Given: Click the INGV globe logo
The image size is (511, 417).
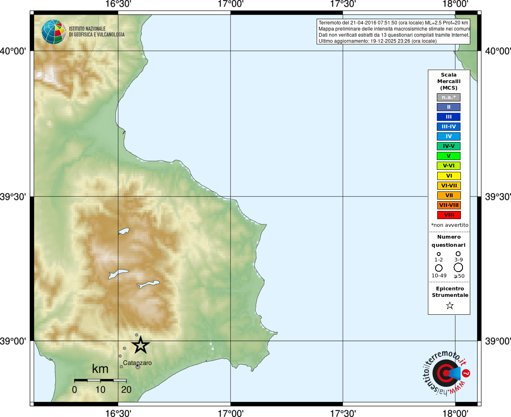Looking at the screenshot, I should 54,32.
